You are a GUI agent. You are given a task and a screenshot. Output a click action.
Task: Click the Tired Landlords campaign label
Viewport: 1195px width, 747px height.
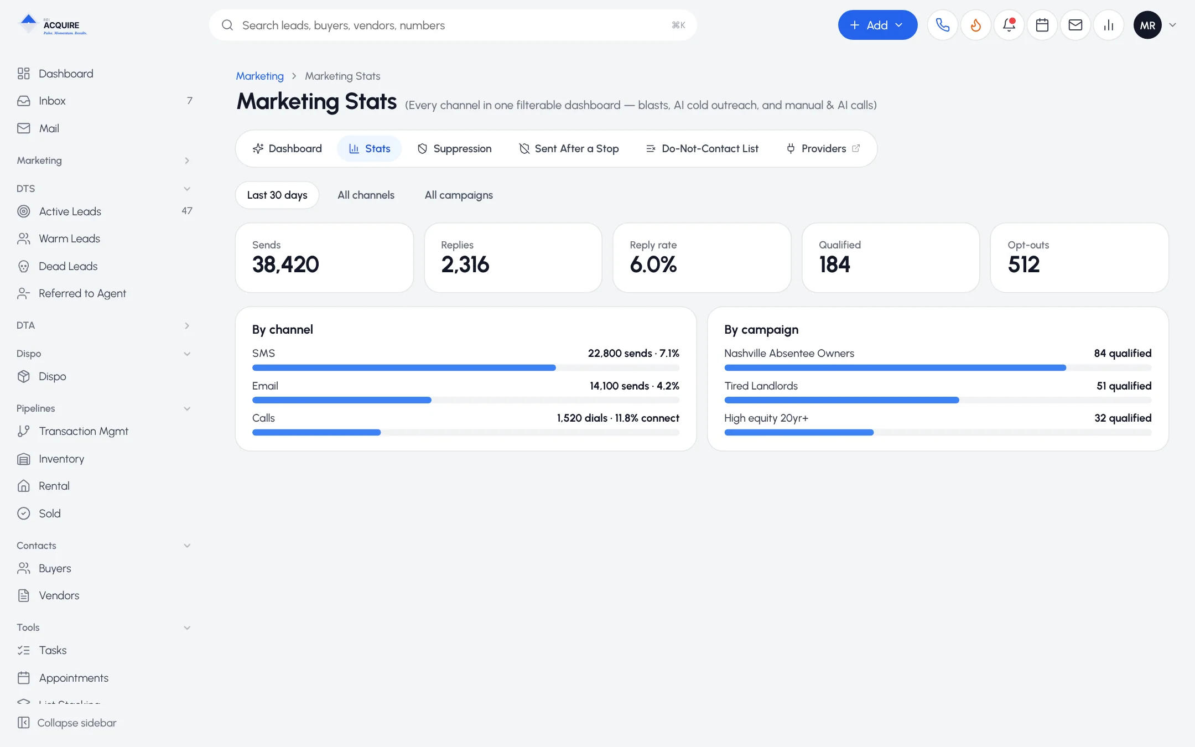point(761,386)
